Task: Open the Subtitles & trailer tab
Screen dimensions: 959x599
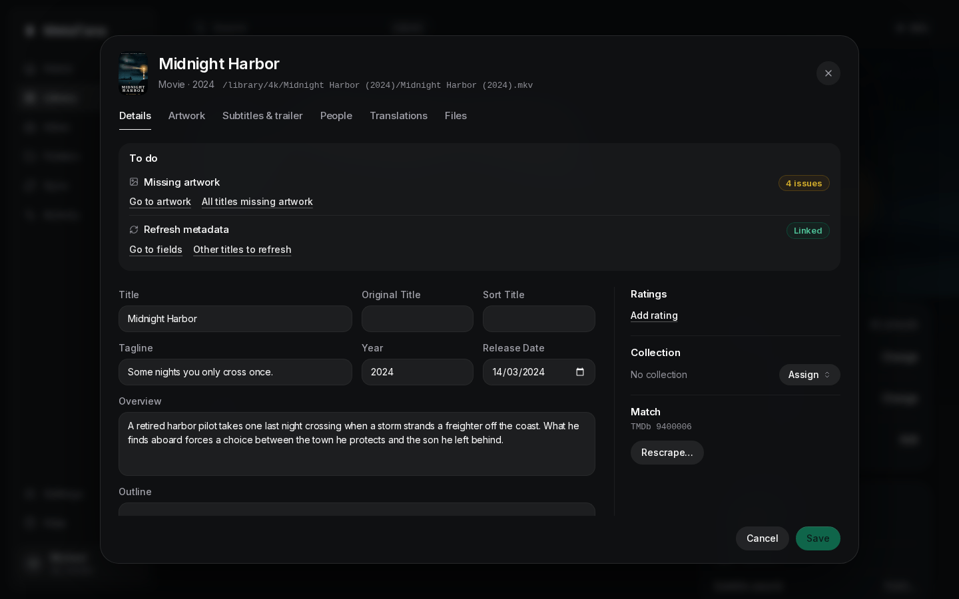Action: [x=262, y=116]
